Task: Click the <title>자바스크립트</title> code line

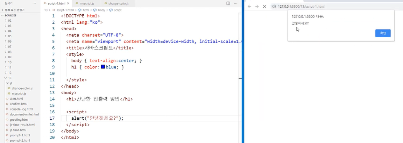Action: (100, 48)
